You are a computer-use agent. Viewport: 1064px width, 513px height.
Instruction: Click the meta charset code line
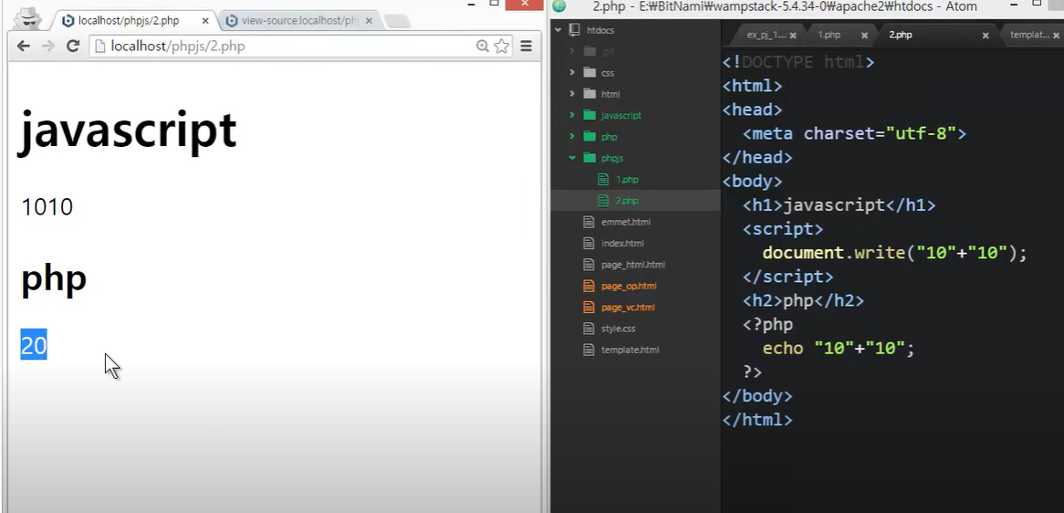(x=853, y=133)
